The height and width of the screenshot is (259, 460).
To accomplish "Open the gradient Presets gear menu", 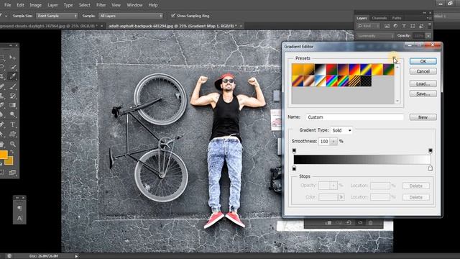I will tap(394, 58).
